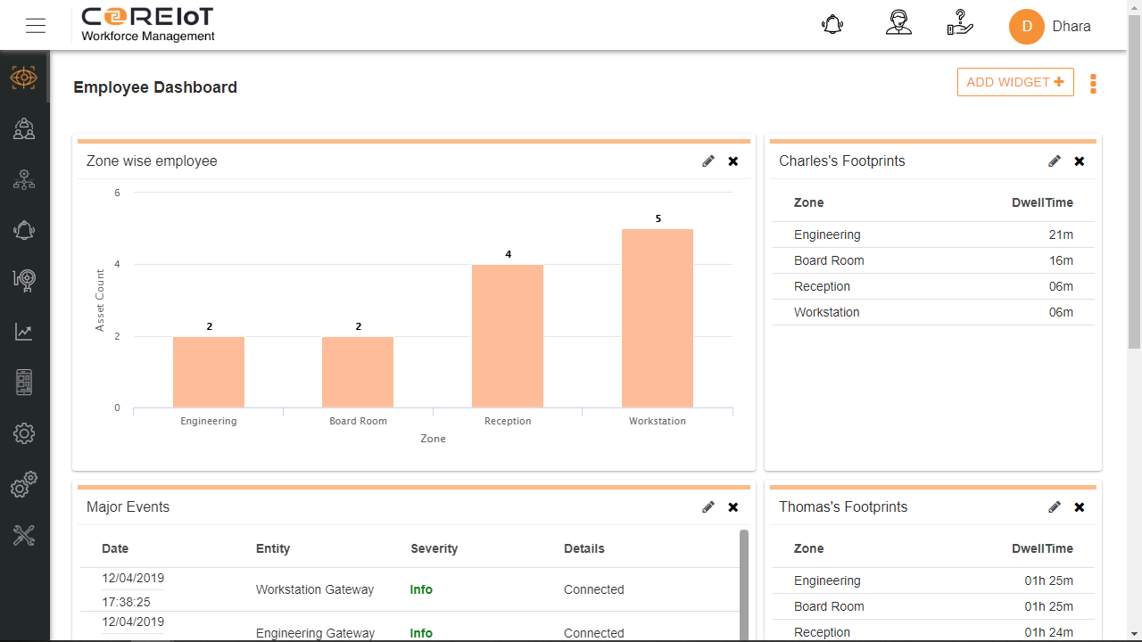This screenshot has width=1142, height=642.
Task: Edit the Zone wise employee widget
Action: [708, 161]
